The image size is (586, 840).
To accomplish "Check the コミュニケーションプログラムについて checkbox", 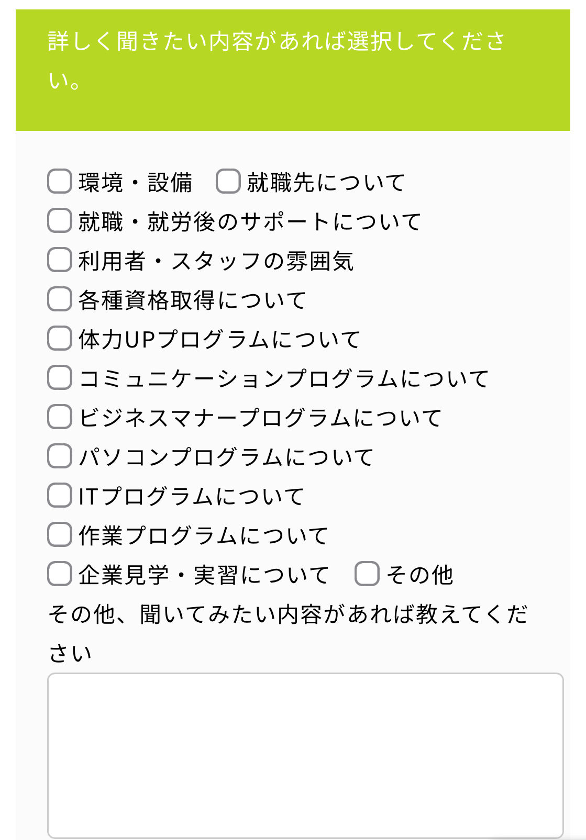I will click(x=60, y=378).
